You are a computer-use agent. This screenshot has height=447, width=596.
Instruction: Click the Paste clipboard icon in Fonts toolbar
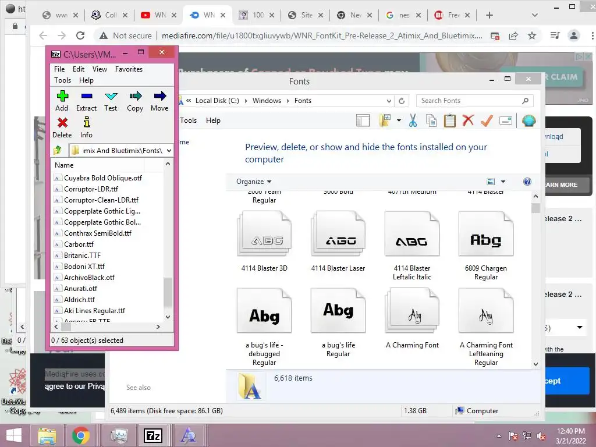pos(450,120)
